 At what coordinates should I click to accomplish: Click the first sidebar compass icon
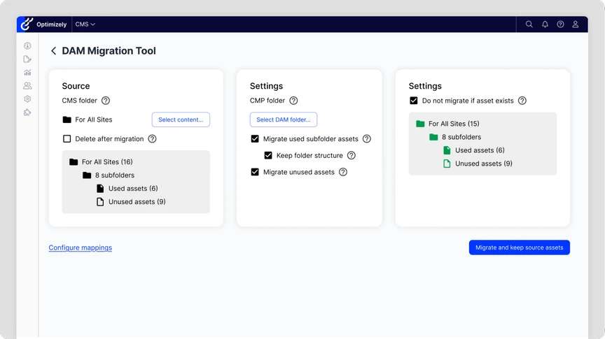click(27, 46)
